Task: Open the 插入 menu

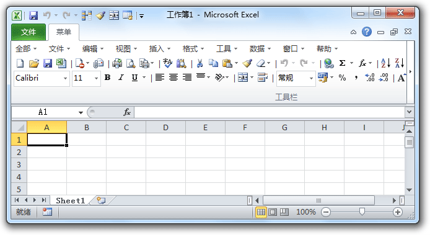Action: tap(160, 49)
